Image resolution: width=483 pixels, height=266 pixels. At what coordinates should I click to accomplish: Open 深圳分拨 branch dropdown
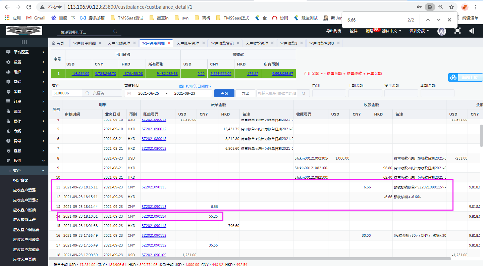tap(419, 31)
